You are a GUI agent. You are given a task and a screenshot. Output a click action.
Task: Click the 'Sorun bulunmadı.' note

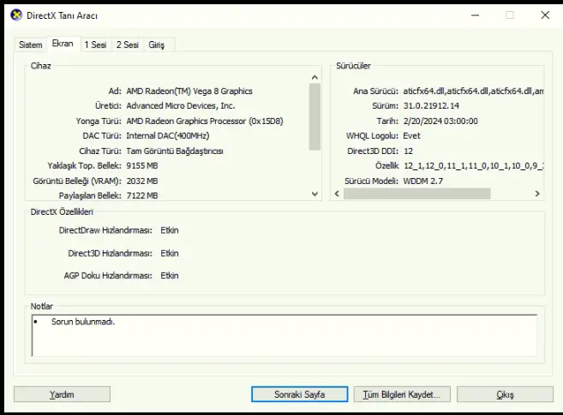point(83,322)
